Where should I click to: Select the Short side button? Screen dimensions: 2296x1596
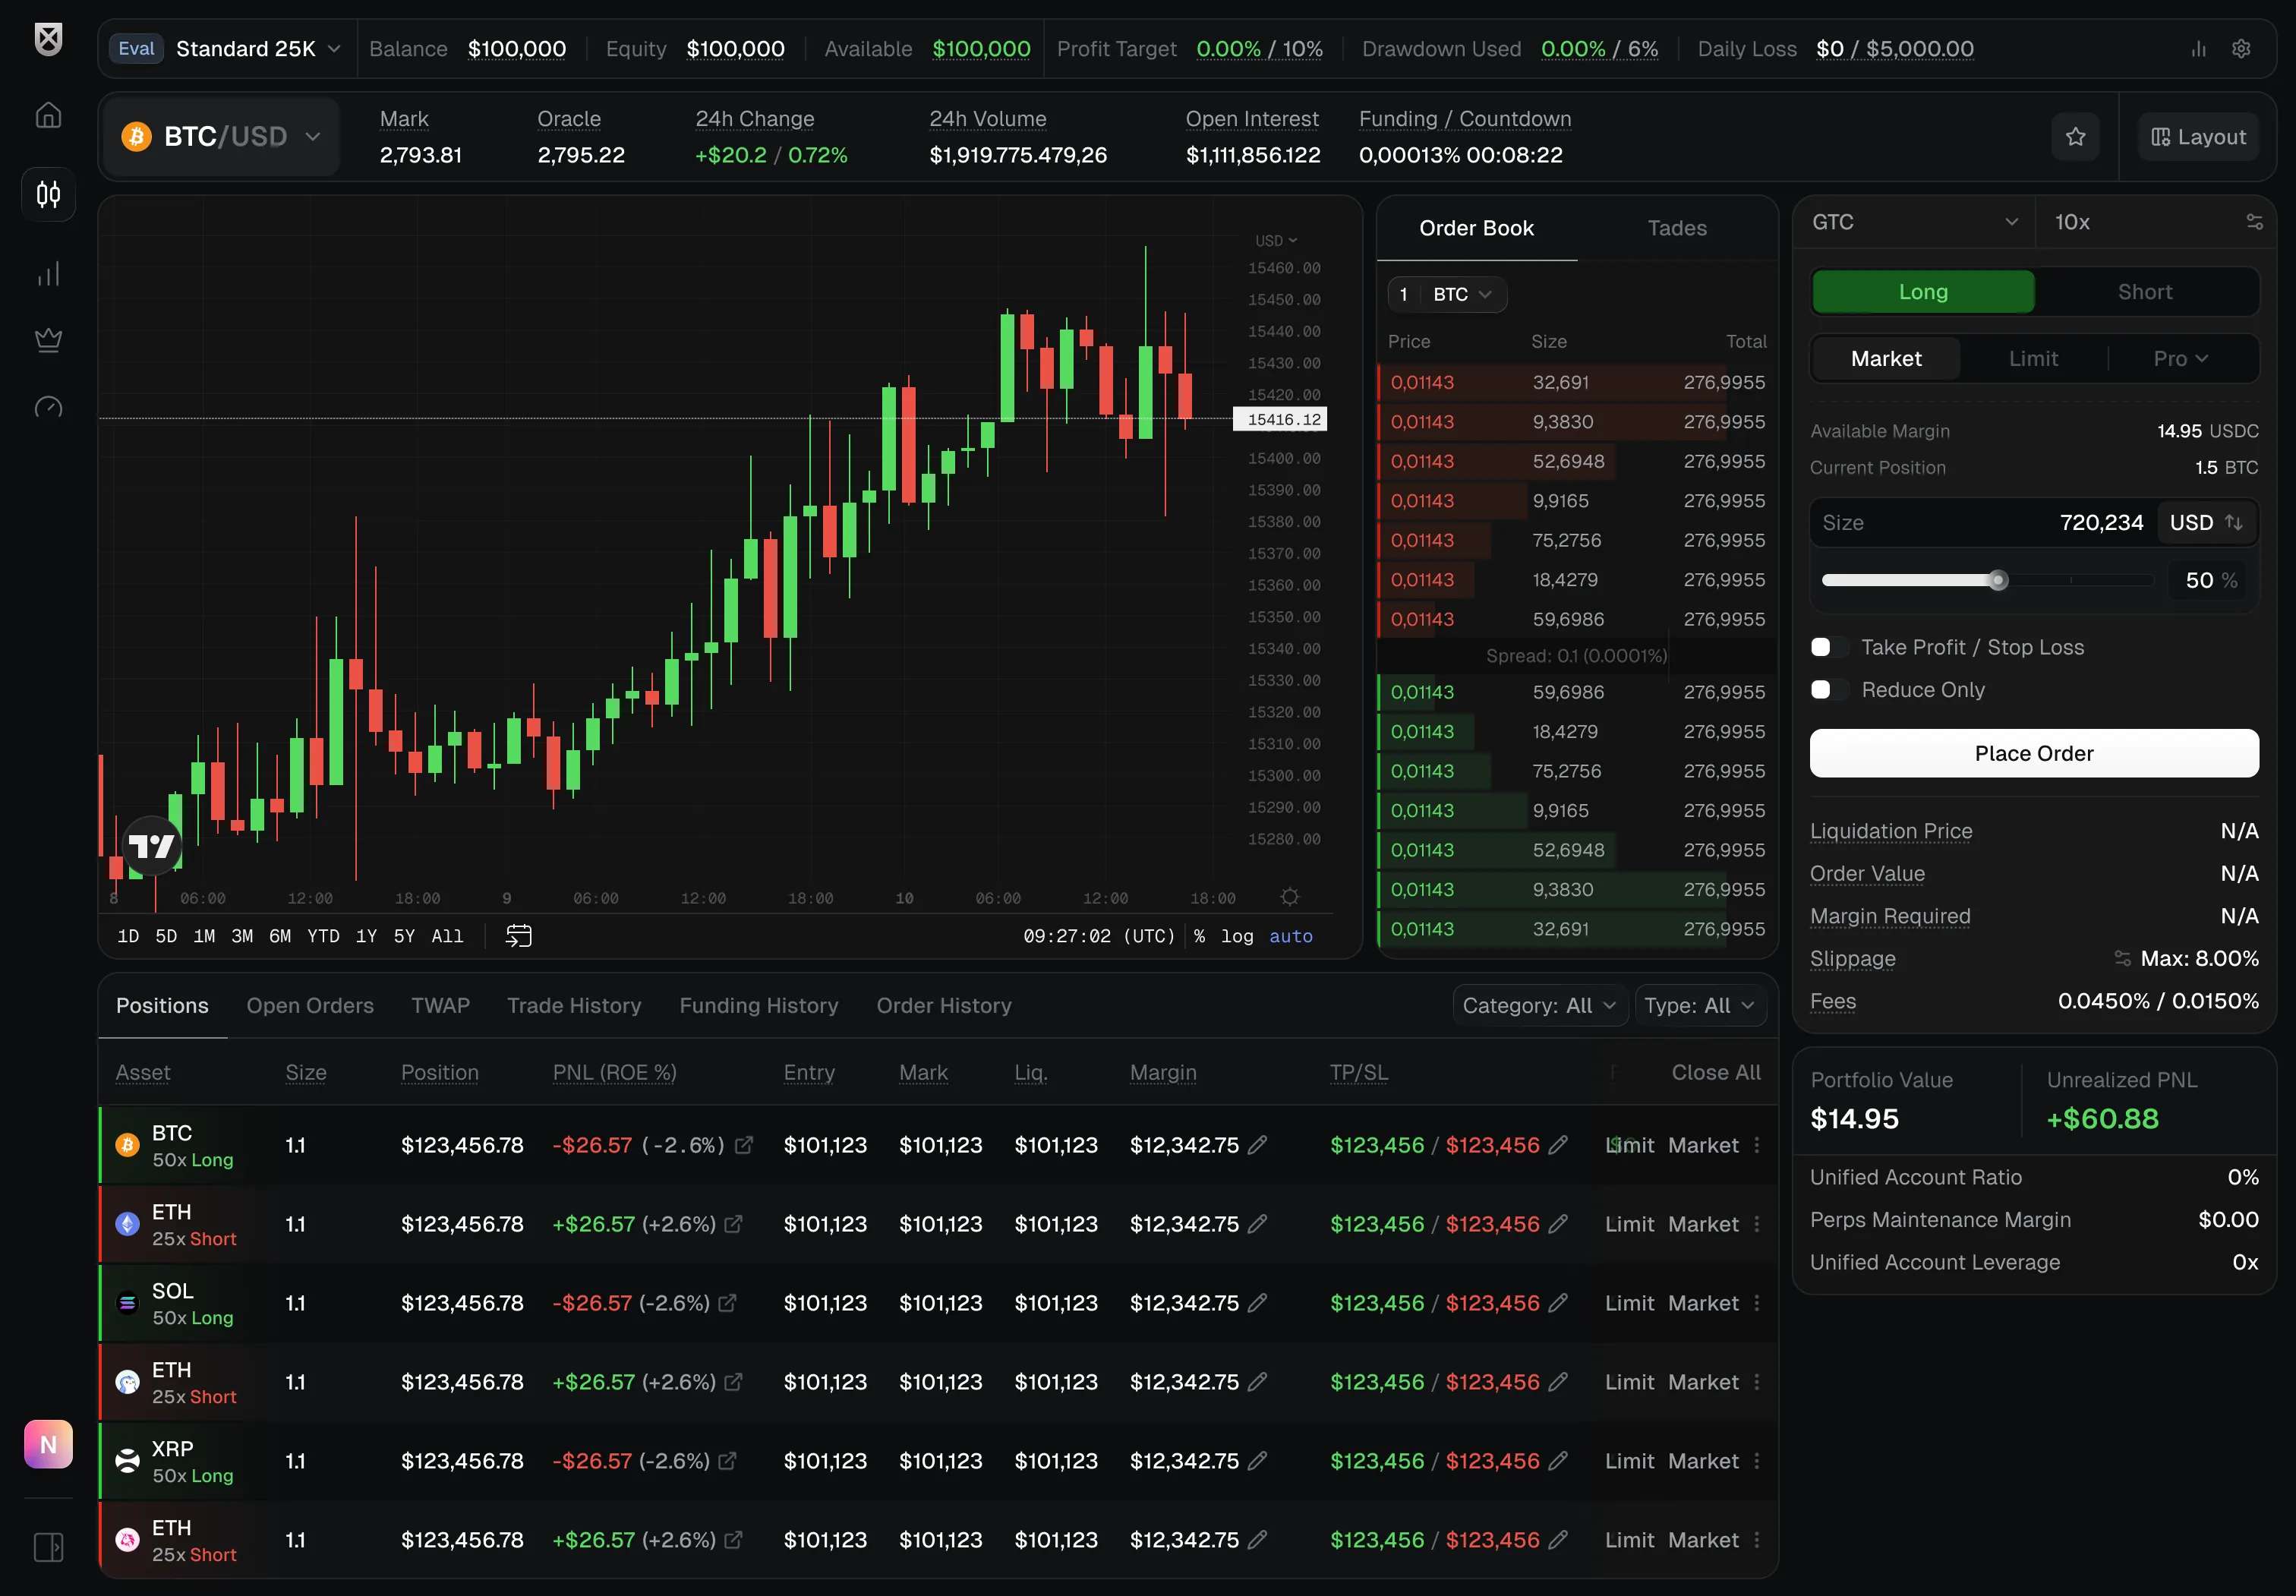[2145, 292]
